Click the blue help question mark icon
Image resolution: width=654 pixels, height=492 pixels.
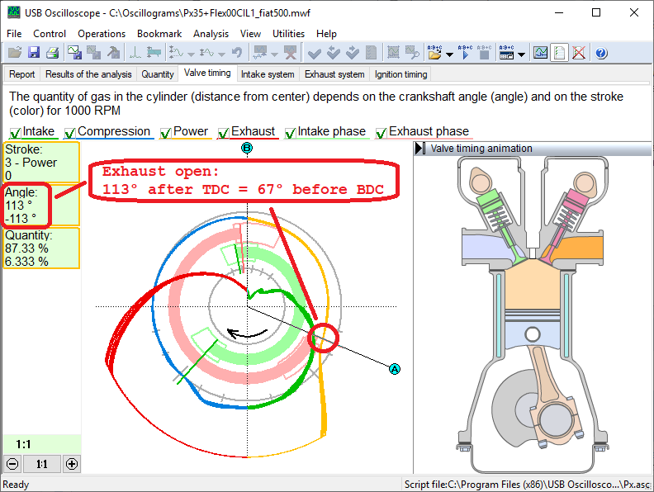(x=601, y=53)
